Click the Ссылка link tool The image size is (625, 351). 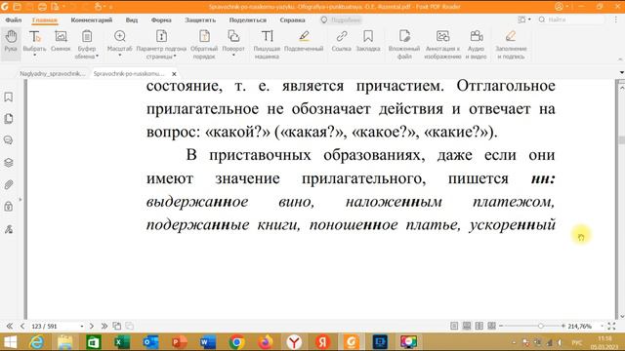tap(341, 41)
